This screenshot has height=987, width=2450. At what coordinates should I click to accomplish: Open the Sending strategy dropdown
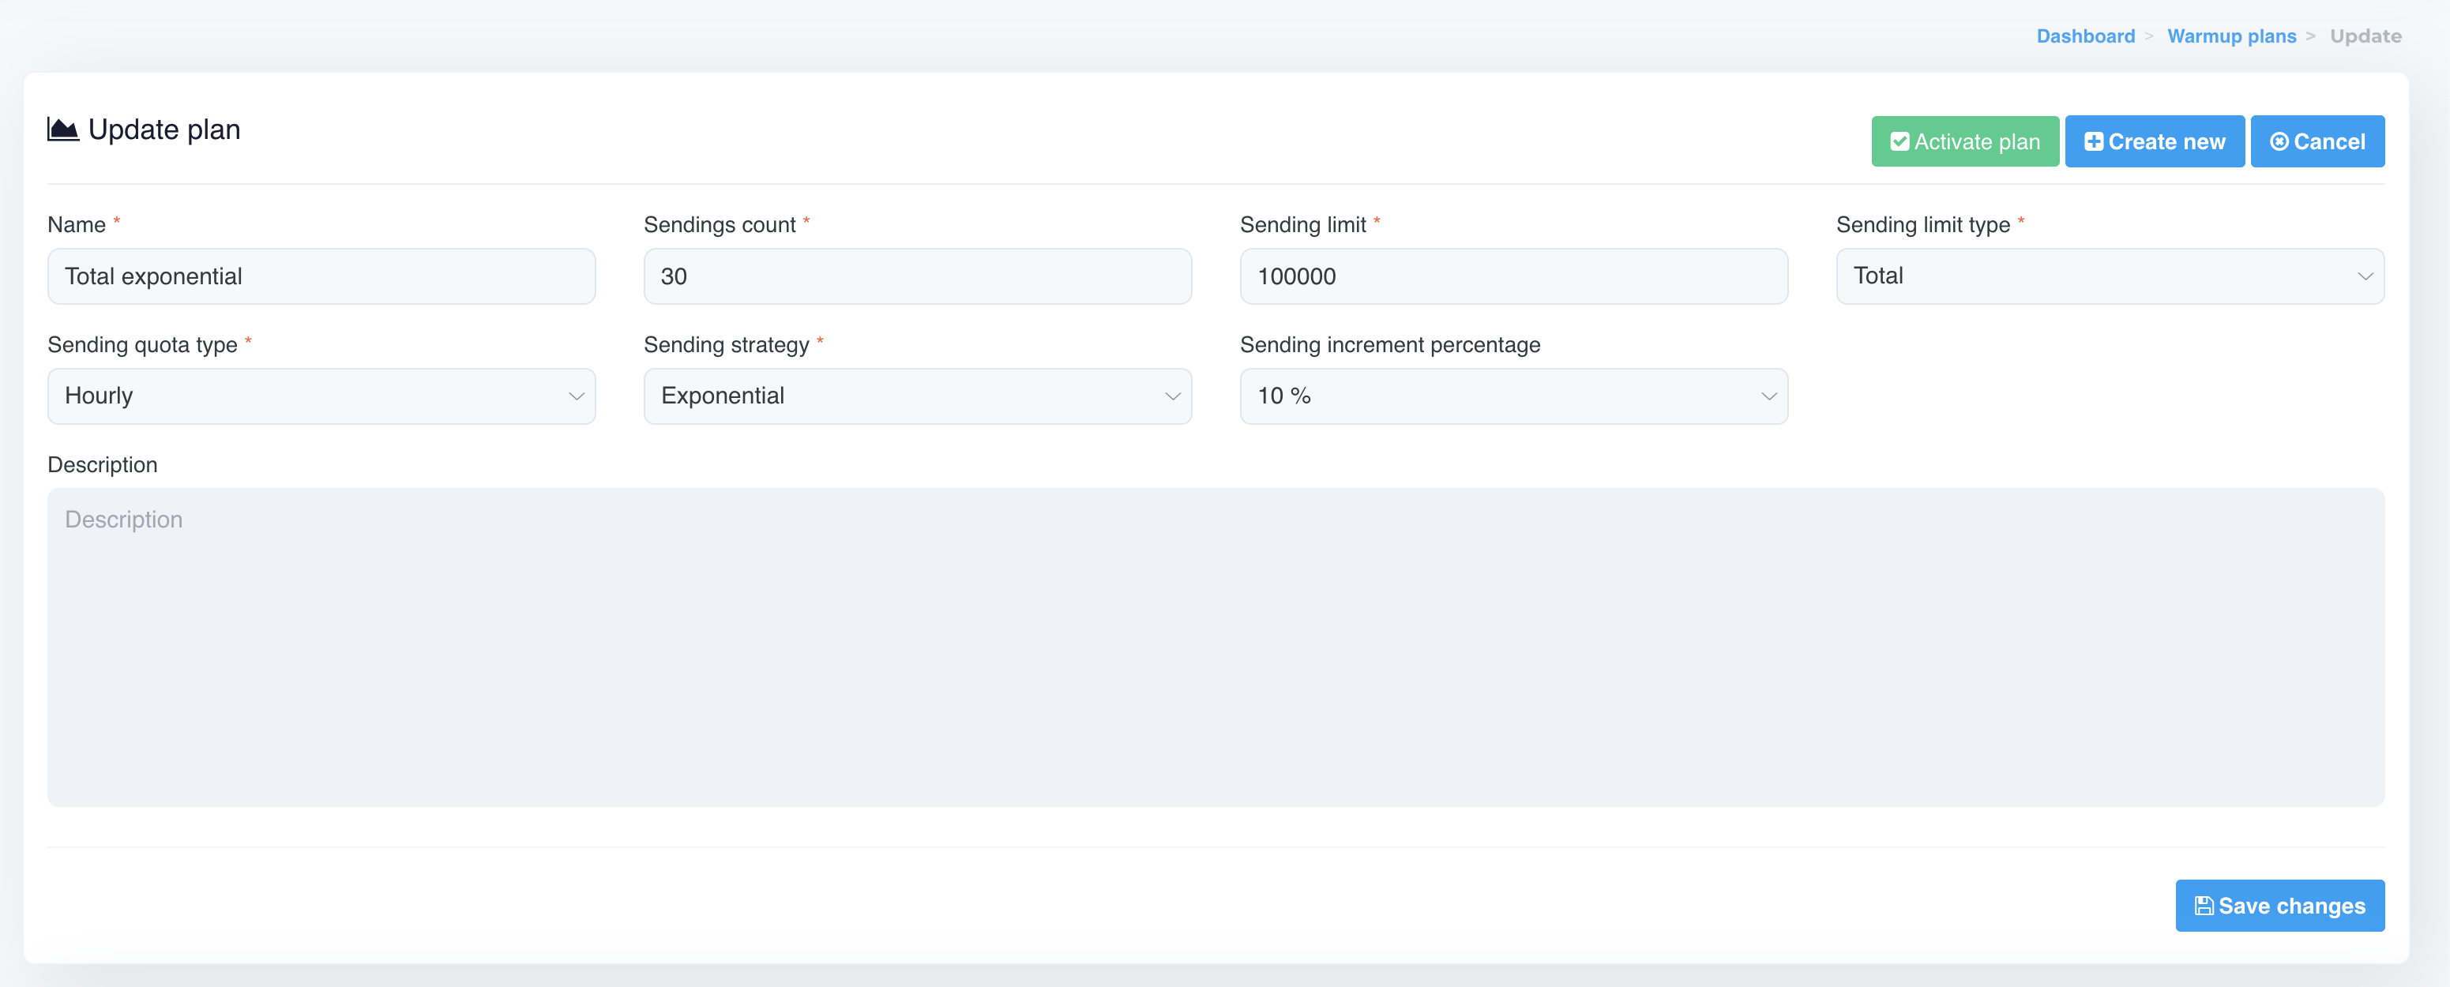[x=917, y=396]
